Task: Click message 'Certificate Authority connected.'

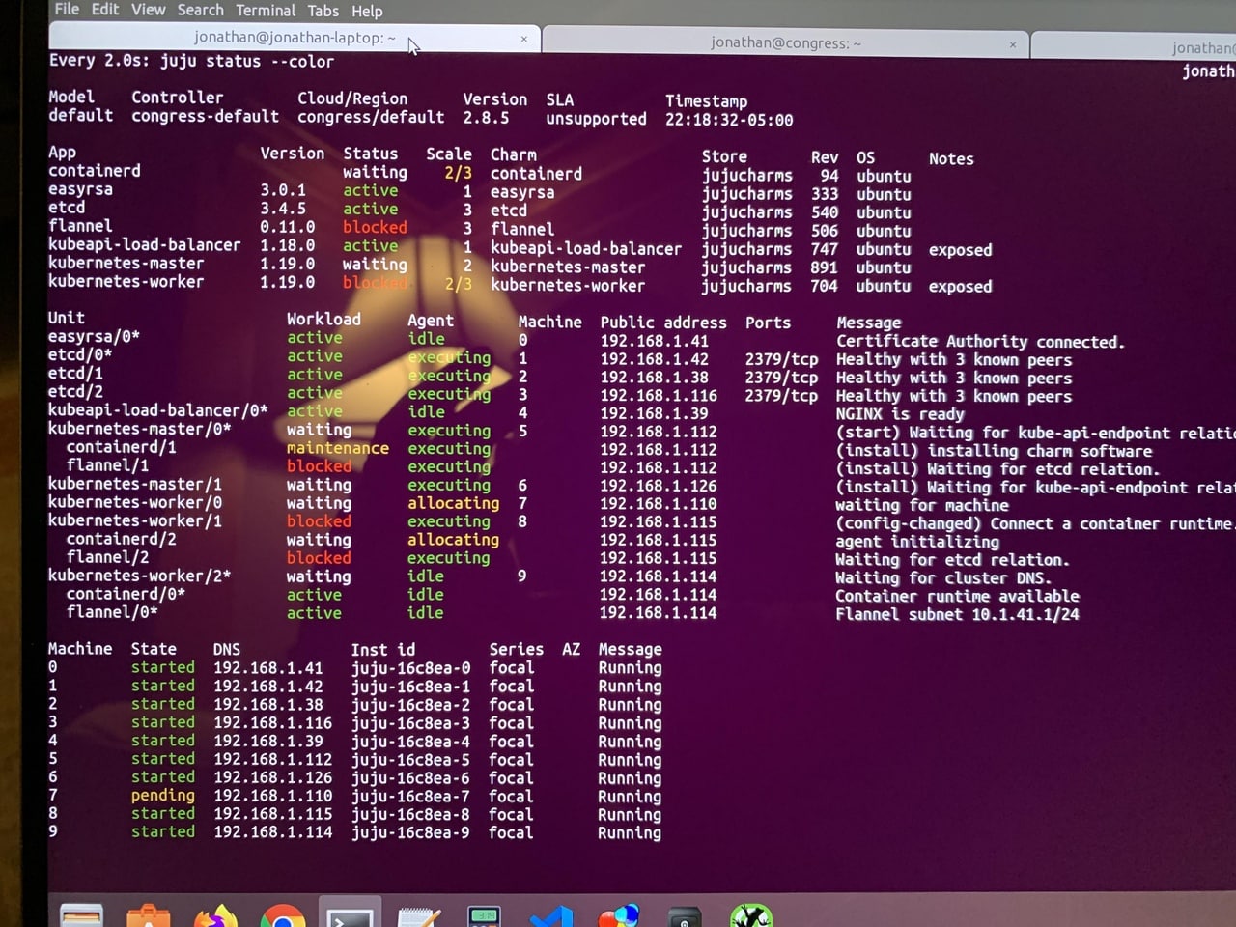Action: 980,342
